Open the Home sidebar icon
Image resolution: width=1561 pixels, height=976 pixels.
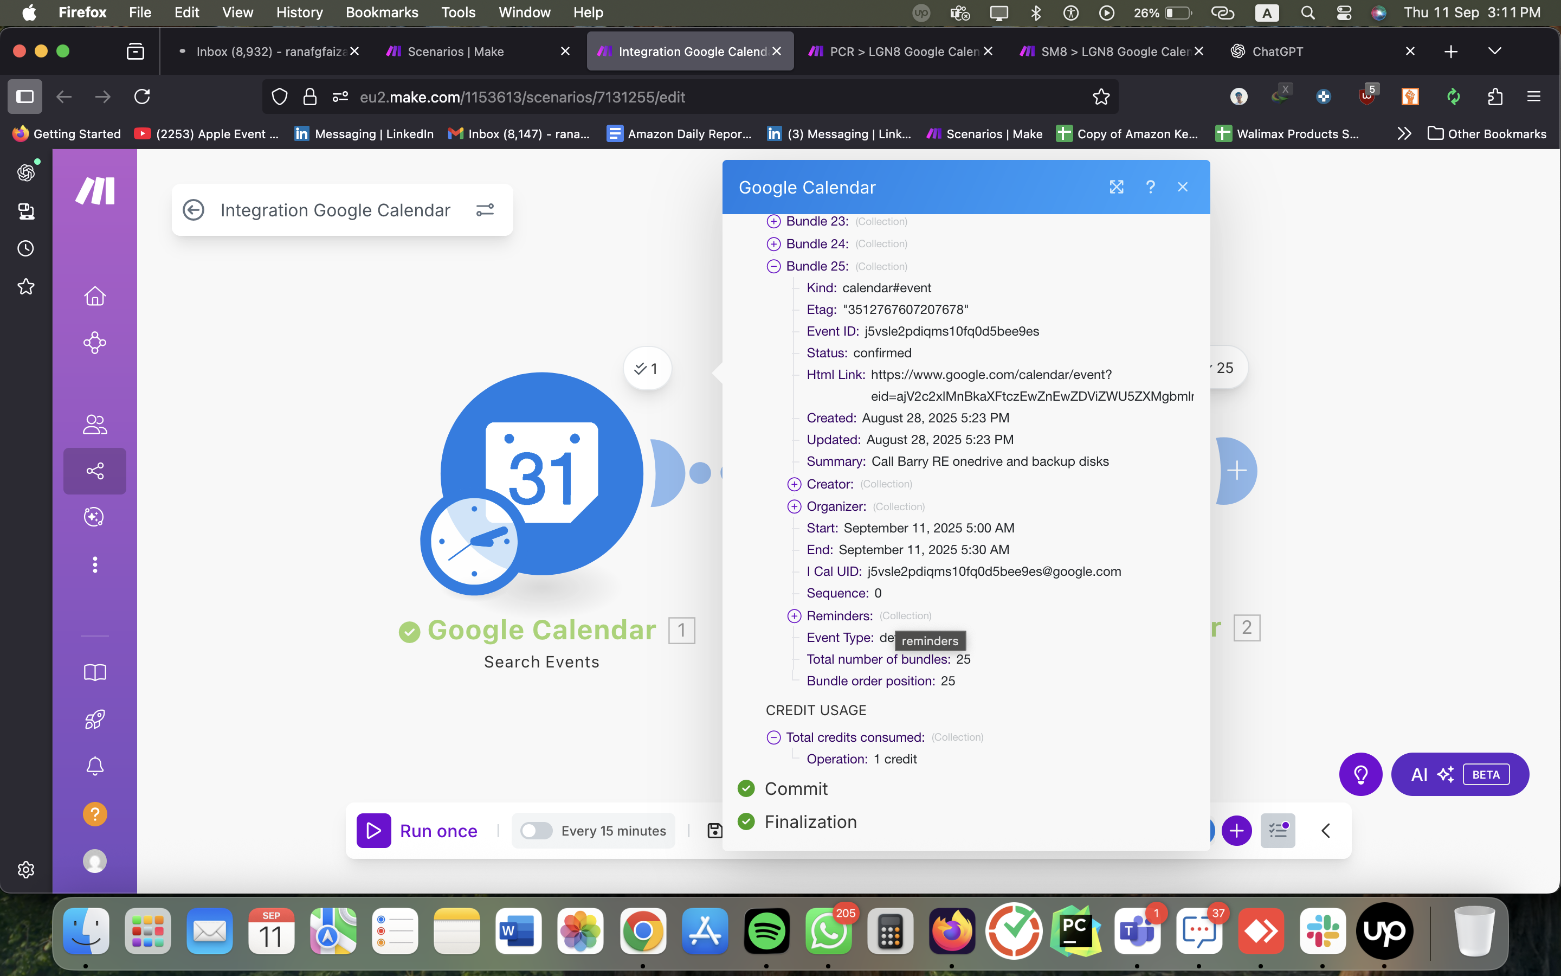95,296
